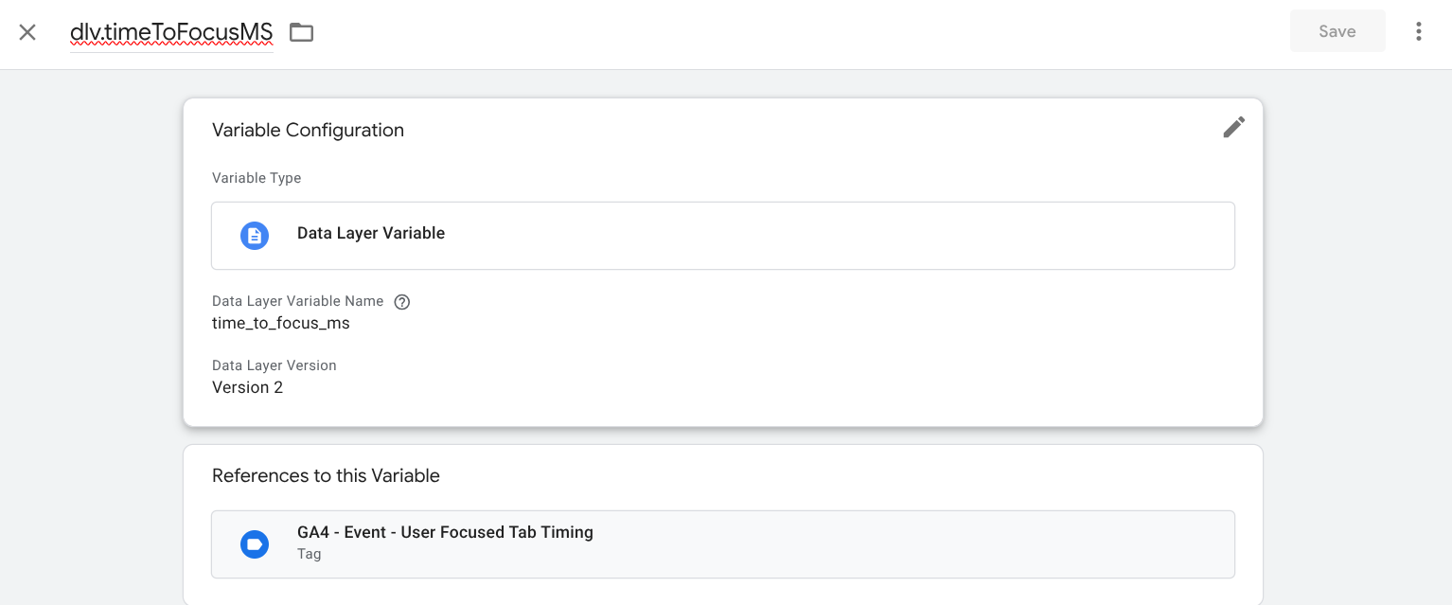Image resolution: width=1452 pixels, height=605 pixels.
Task: Click the Data Layer Variable Name label
Action: point(297,301)
